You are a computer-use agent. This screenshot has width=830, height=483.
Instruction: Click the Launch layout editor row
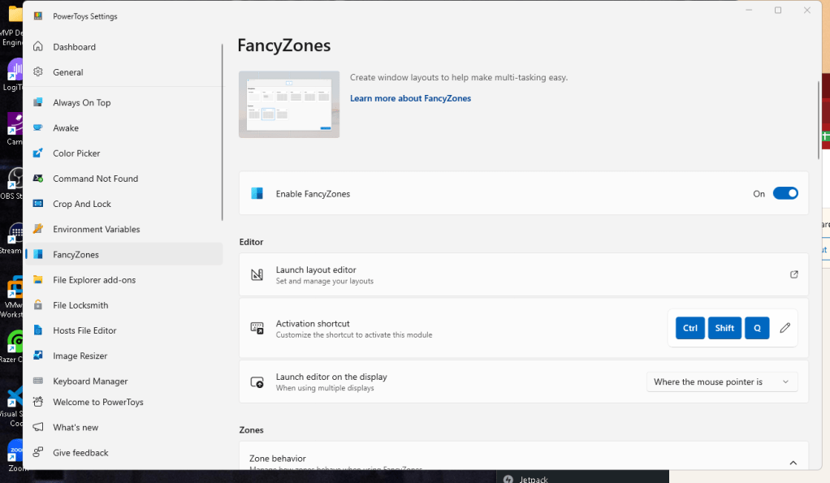[x=524, y=274]
